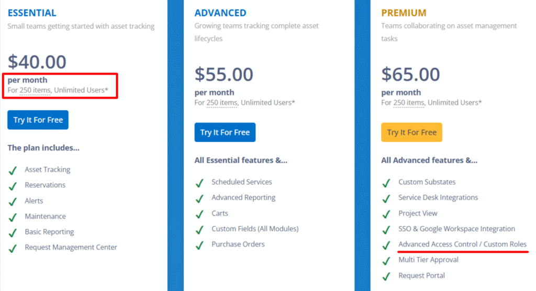Click the checkmark next to Carts
Image resolution: width=536 pixels, height=291 pixels.
point(199,214)
